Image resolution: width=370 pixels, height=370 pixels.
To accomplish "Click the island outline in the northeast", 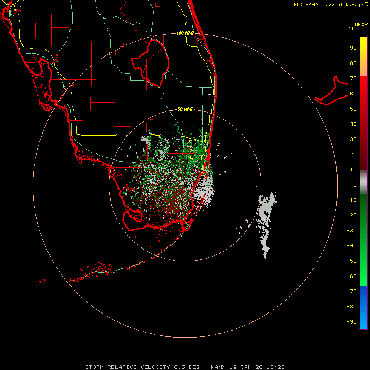I will click(x=331, y=90).
